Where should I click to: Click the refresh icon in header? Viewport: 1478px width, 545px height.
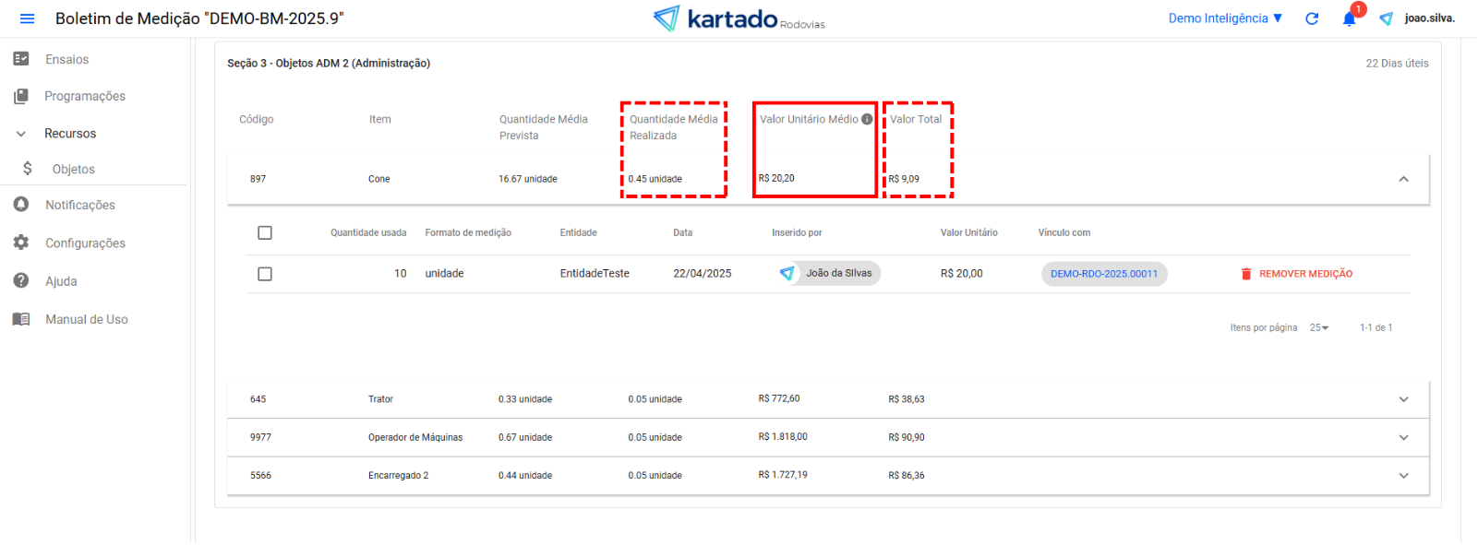pyautogui.click(x=1312, y=18)
